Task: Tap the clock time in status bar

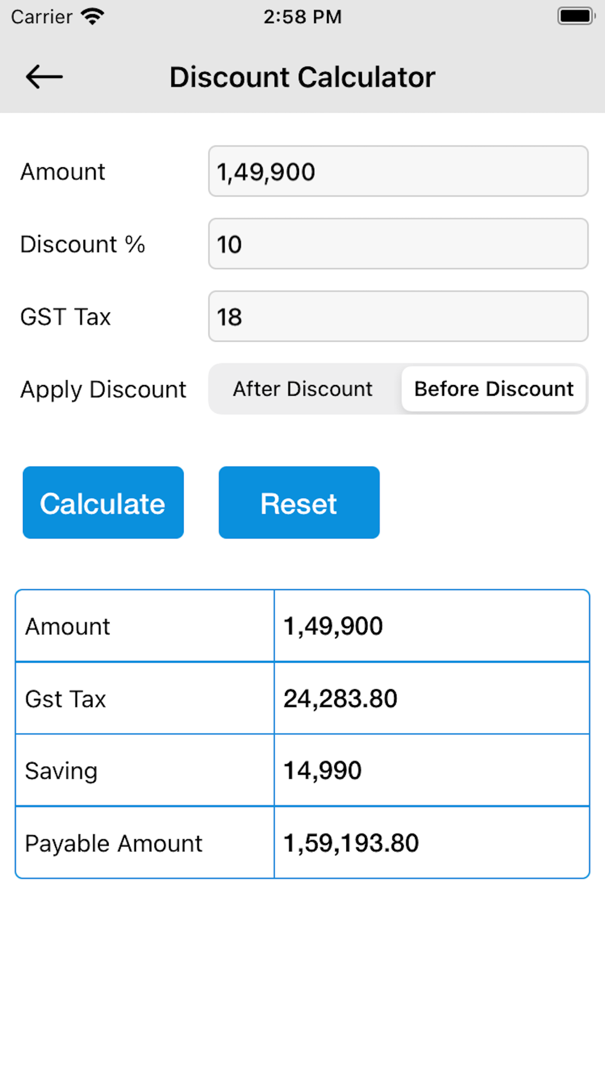Action: (x=302, y=16)
